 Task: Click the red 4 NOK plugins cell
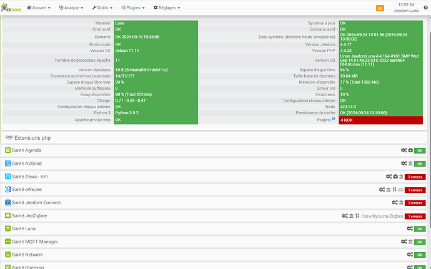pos(380,120)
